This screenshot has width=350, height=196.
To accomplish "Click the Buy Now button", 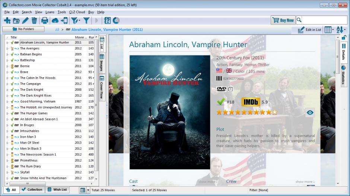I will pyautogui.click(x=283, y=20).
